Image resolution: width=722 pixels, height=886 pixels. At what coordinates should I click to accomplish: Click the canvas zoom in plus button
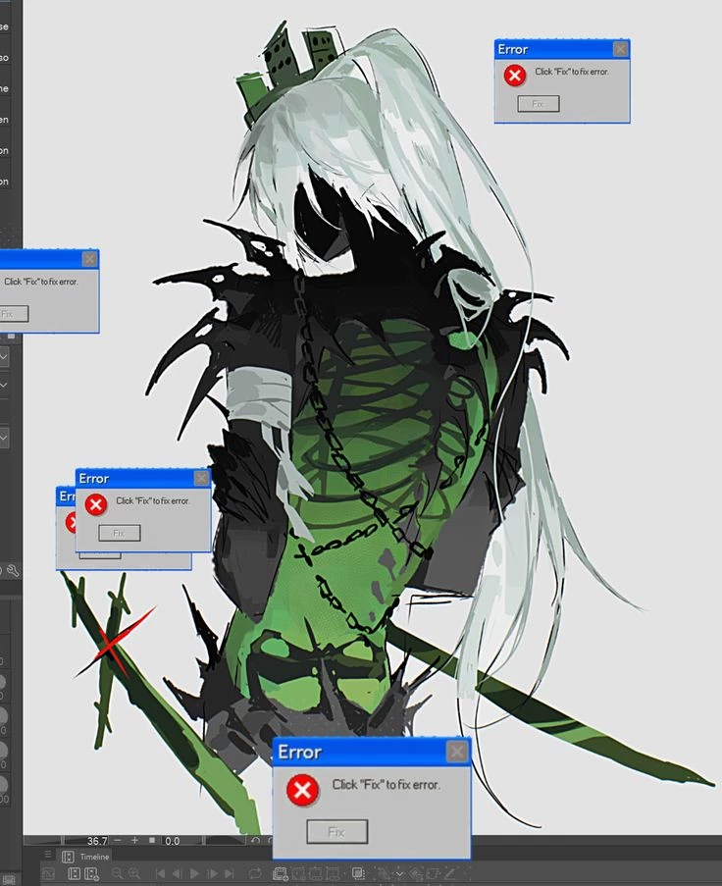135,841
